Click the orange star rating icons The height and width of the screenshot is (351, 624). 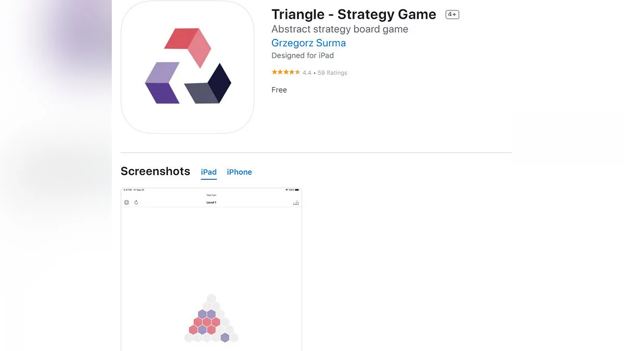coord(285,72)
